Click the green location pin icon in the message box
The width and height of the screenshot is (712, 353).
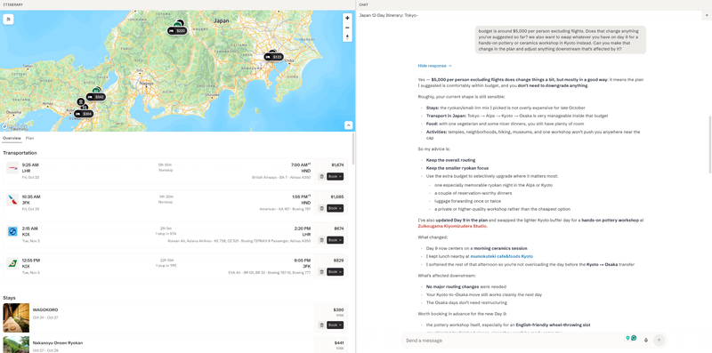click(628, 338)
